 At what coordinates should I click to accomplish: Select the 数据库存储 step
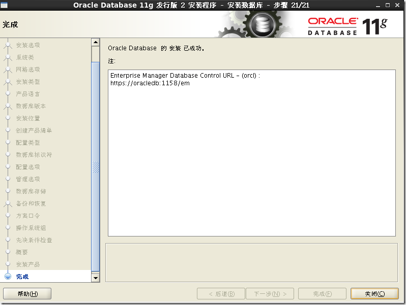point(31,191)
